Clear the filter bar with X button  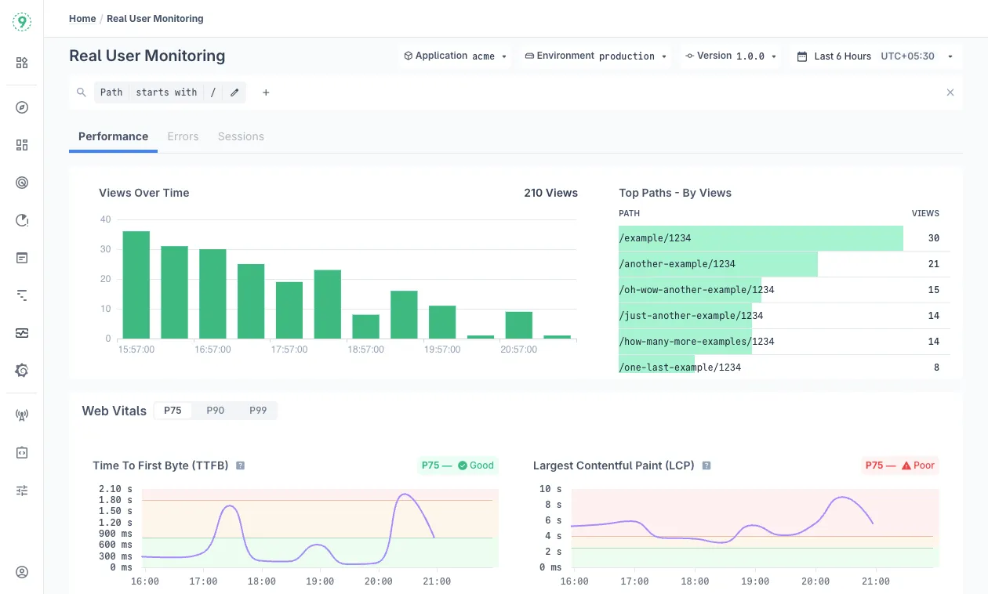click(x=950, y=92)
